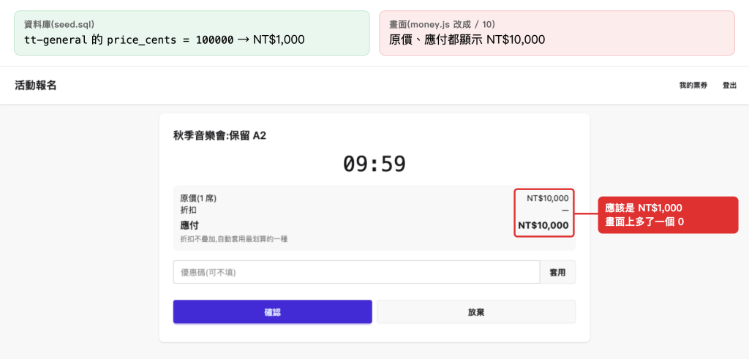Click the 確認 confirm button
Image resolution: width=749 pixels, height=359 pixels.
coord(272,311)
